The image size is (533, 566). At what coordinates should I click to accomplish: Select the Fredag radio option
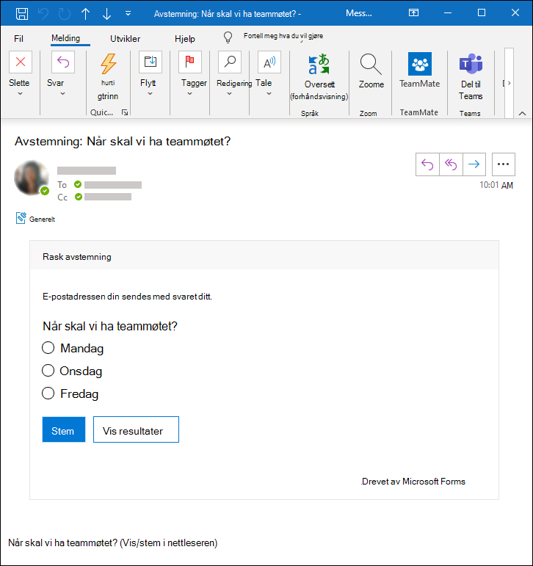tap(48, 393)
